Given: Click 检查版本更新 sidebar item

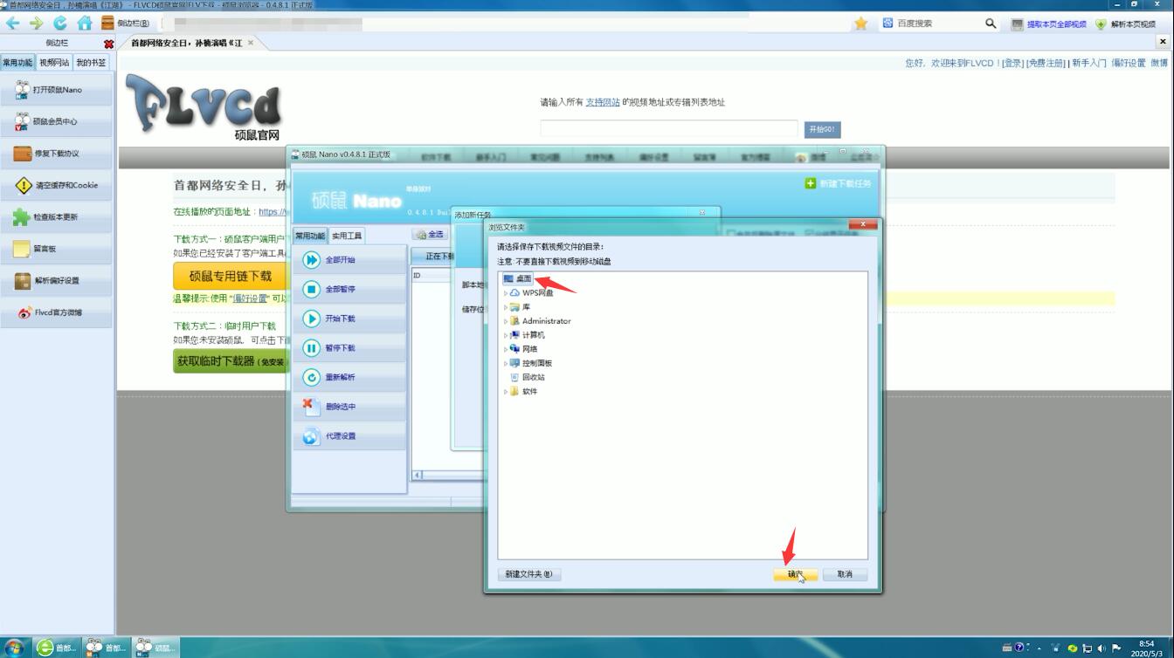Looking at the screenshot, I should [57, 216].
